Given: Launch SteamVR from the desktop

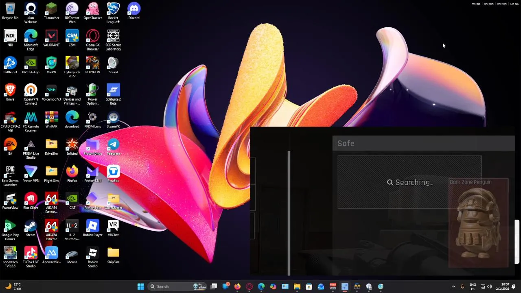Looking at the screenshot, I should click(113, 120).
